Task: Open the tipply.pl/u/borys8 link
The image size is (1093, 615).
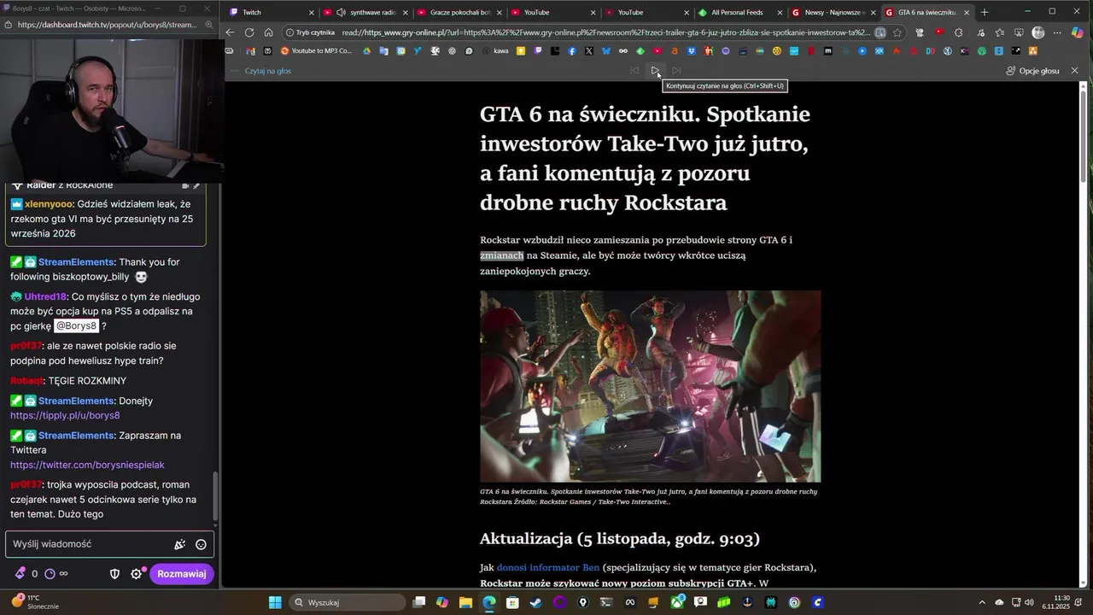Action: click(65, 416)
